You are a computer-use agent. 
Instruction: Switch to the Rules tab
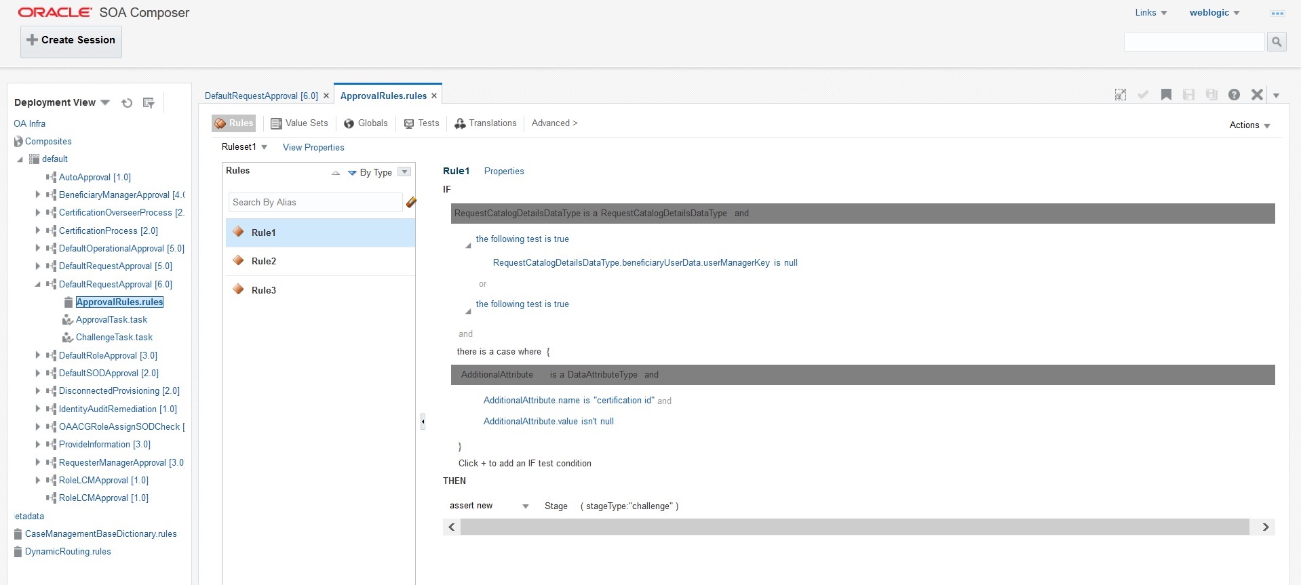[x=234, y=123]
